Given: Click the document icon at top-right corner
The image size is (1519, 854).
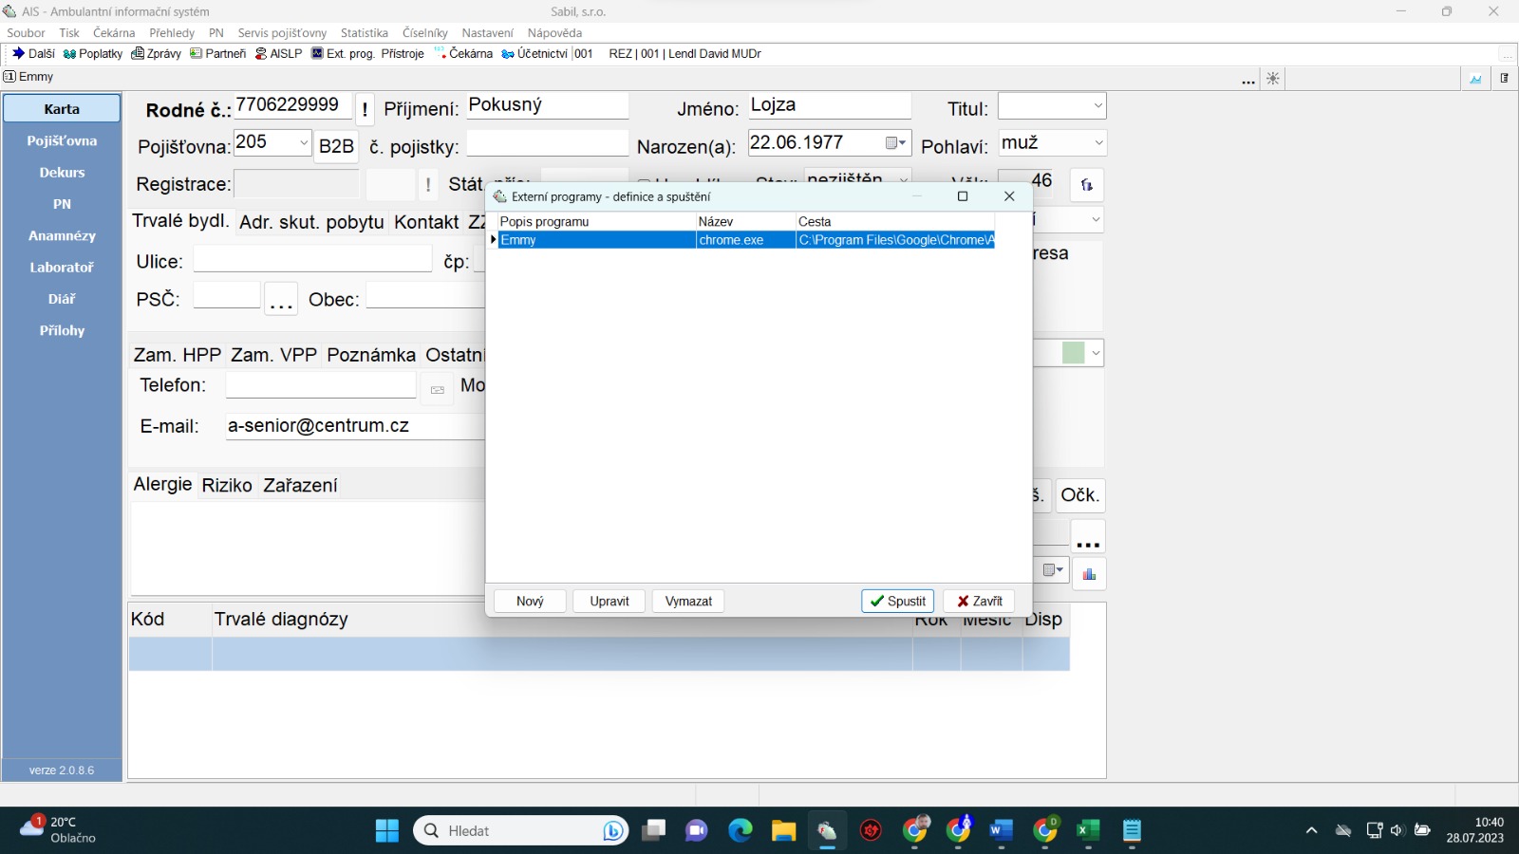Looking at the screenshot, I should click(1505, 79).
